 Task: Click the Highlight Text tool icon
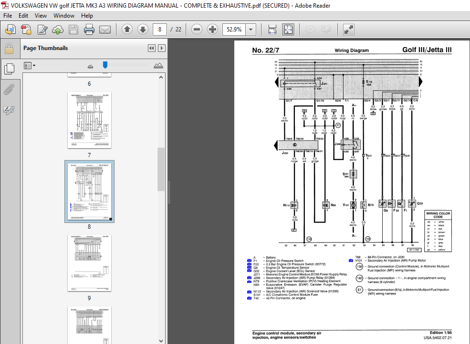(x=326, y=30)
